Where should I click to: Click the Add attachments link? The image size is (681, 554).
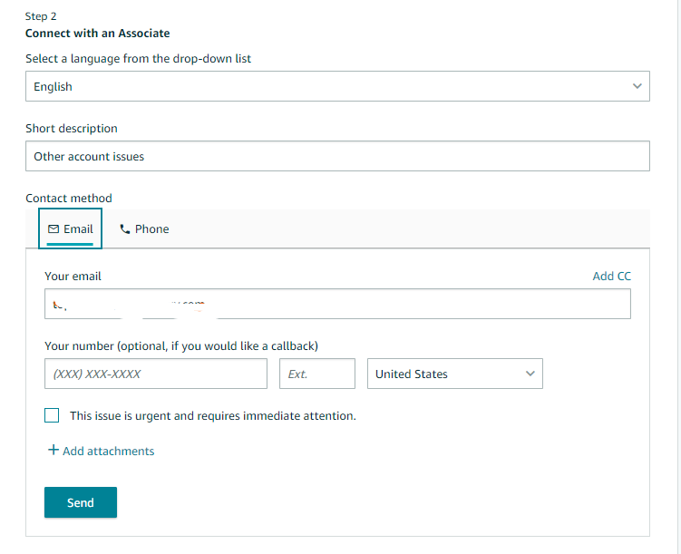(x=108, y=451)
